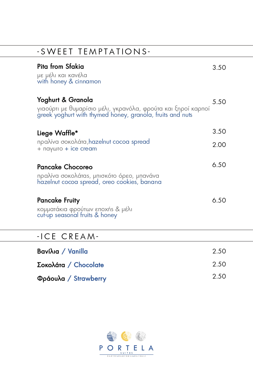Click the 2.00 ice cream add-on price
Screen dimensions: 253x367
pos(219,145)
